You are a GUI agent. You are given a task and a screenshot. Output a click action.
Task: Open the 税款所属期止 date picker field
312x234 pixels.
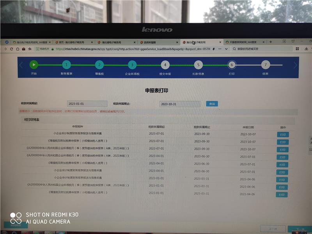coord(180,104)
